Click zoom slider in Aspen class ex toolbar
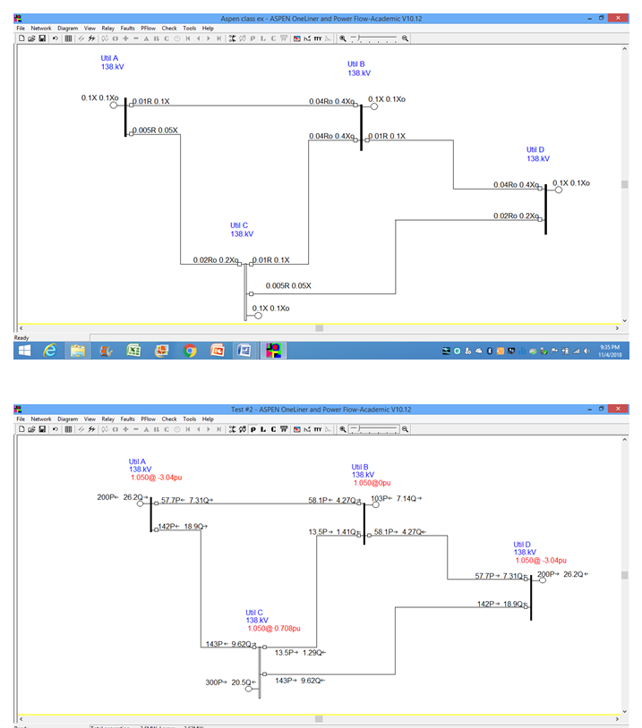The height and width of the screenshot is (728, 642). (373, 38)
